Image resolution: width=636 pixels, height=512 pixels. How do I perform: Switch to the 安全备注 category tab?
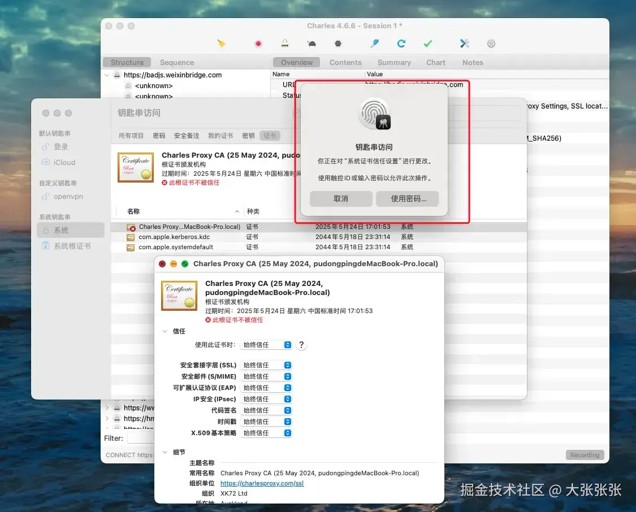187,136
